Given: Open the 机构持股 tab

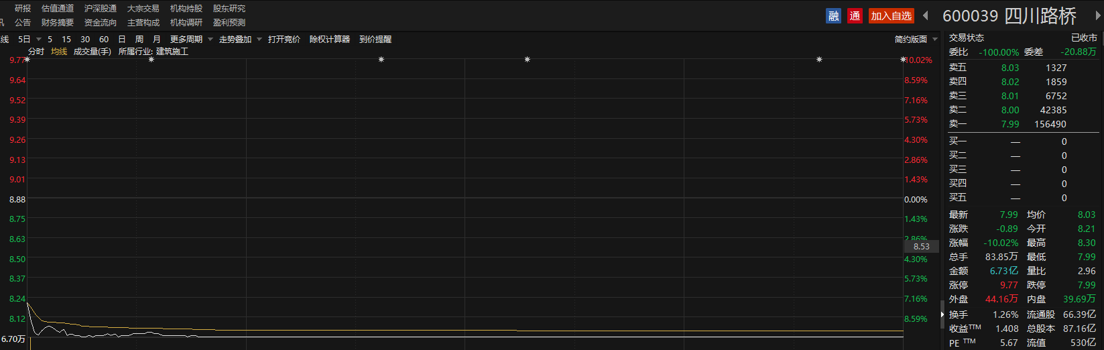Looking at the screenshot, I should coord(186,9).
